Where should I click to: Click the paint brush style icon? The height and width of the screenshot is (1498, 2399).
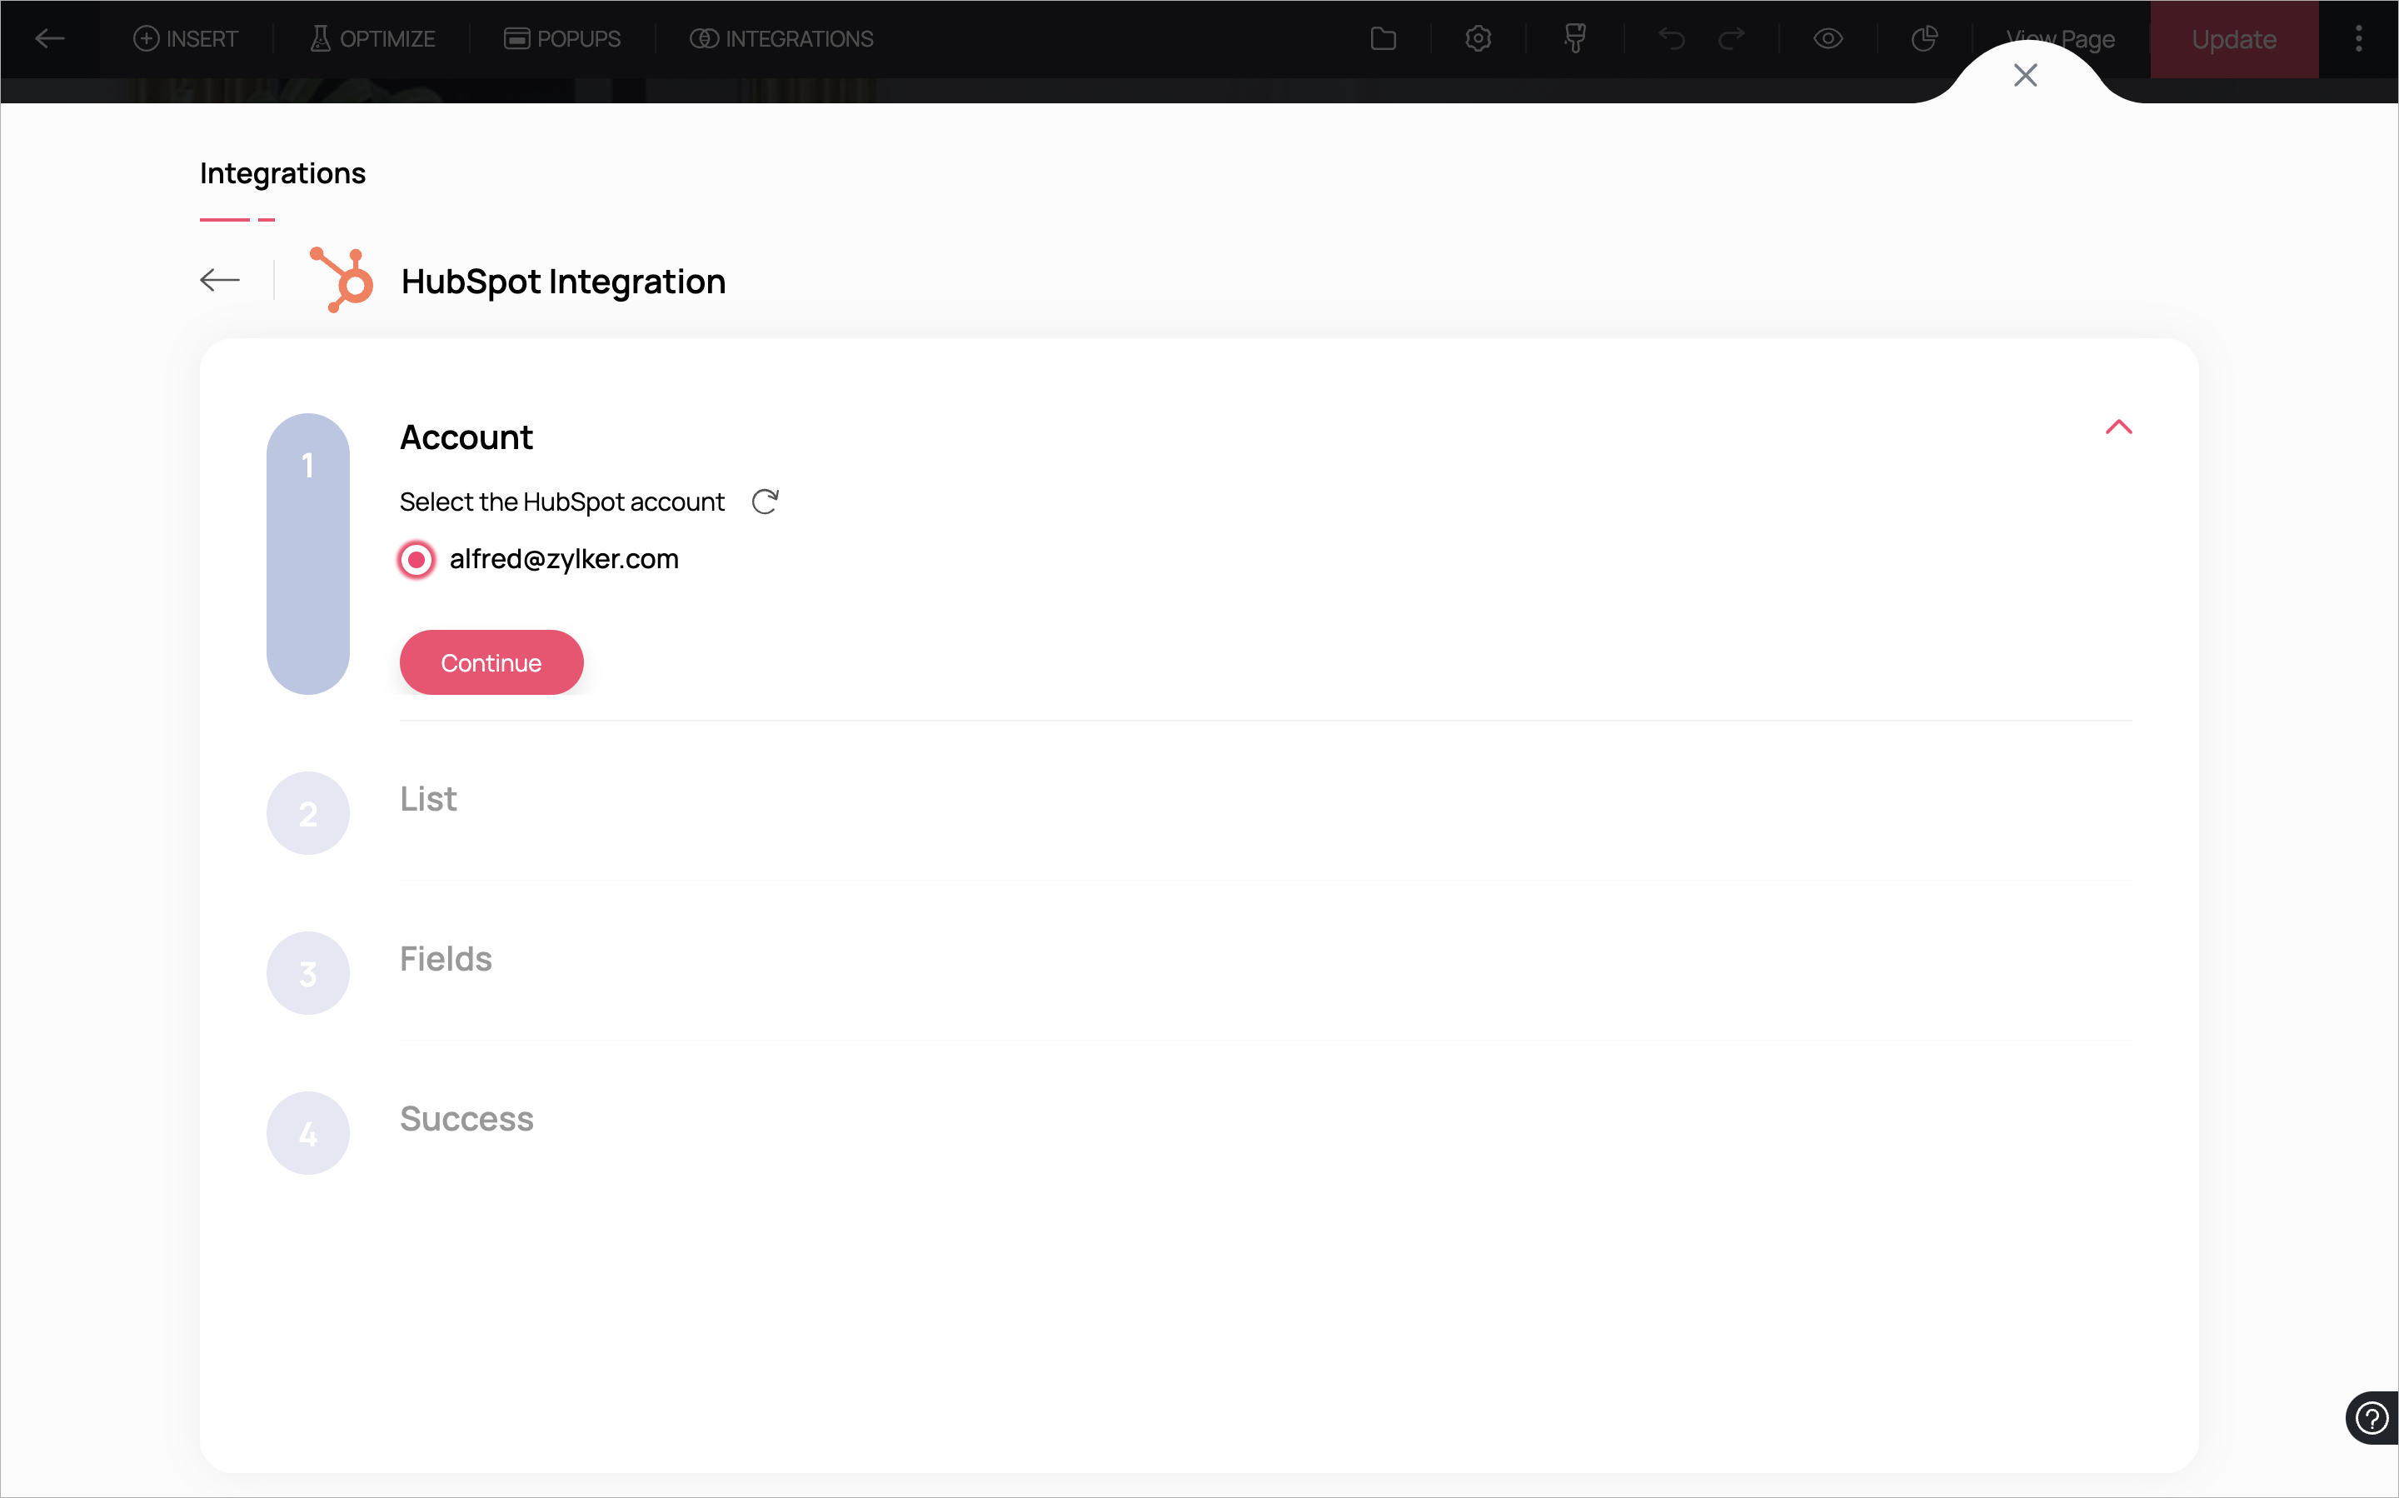tap(1574, 38)
